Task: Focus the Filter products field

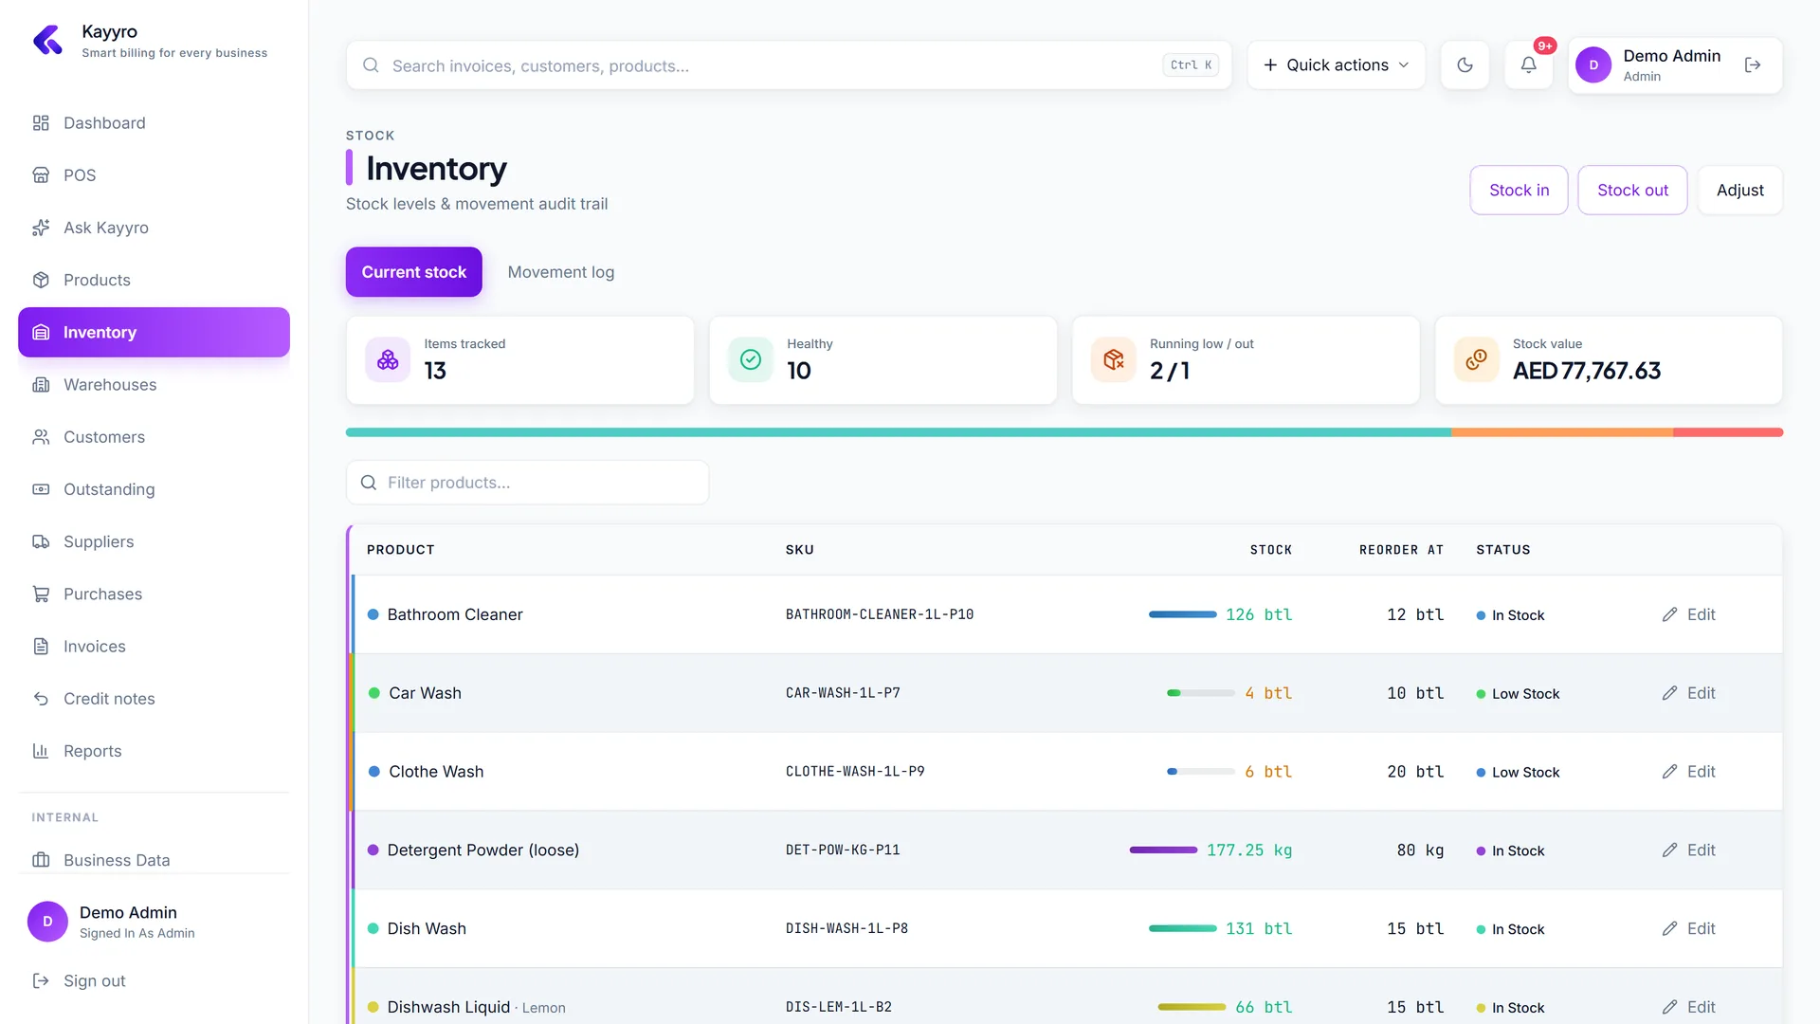Action: coord(528,483)
